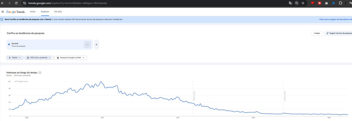Click the media control icon in toolbar

350,3
